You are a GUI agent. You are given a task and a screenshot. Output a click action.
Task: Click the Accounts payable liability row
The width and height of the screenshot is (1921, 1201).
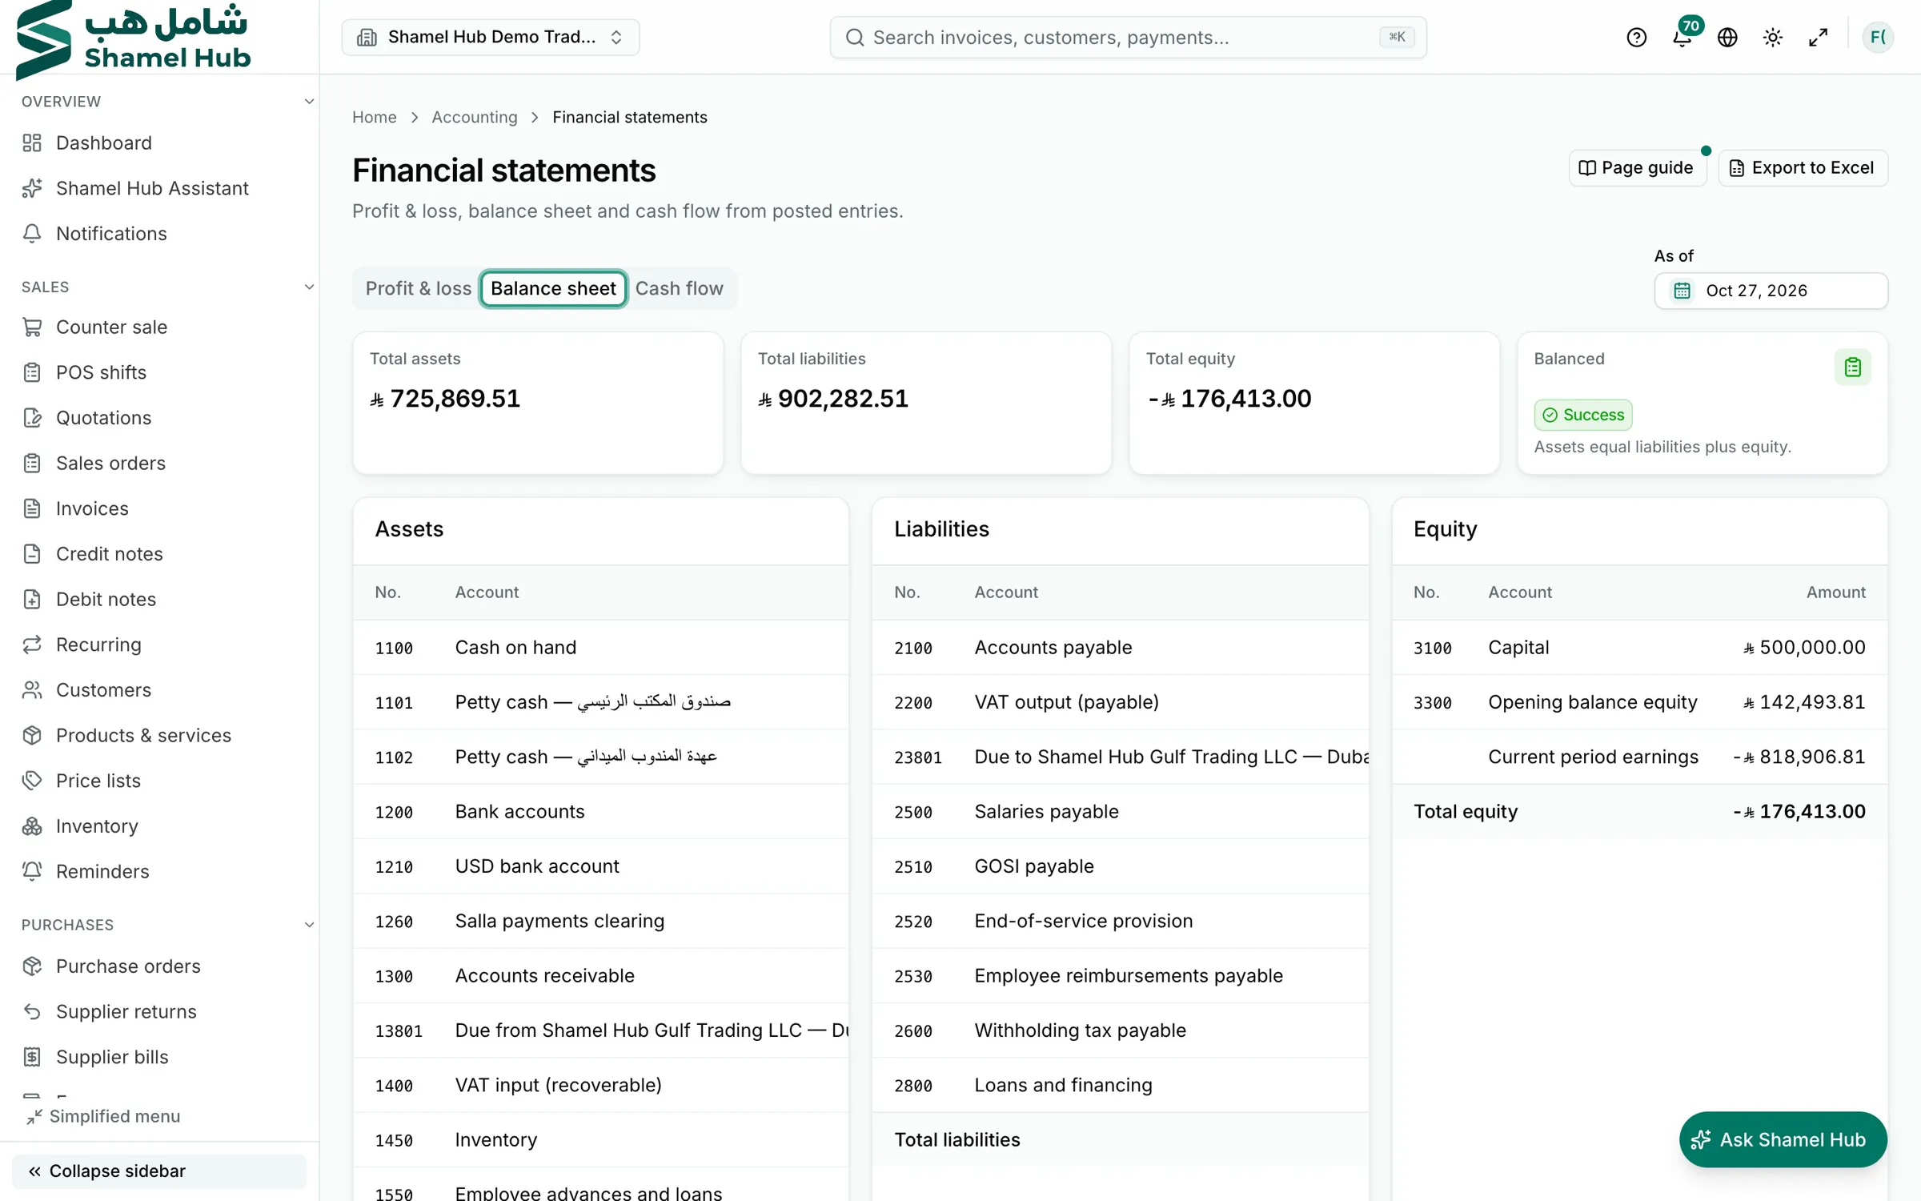(1121, 647)
